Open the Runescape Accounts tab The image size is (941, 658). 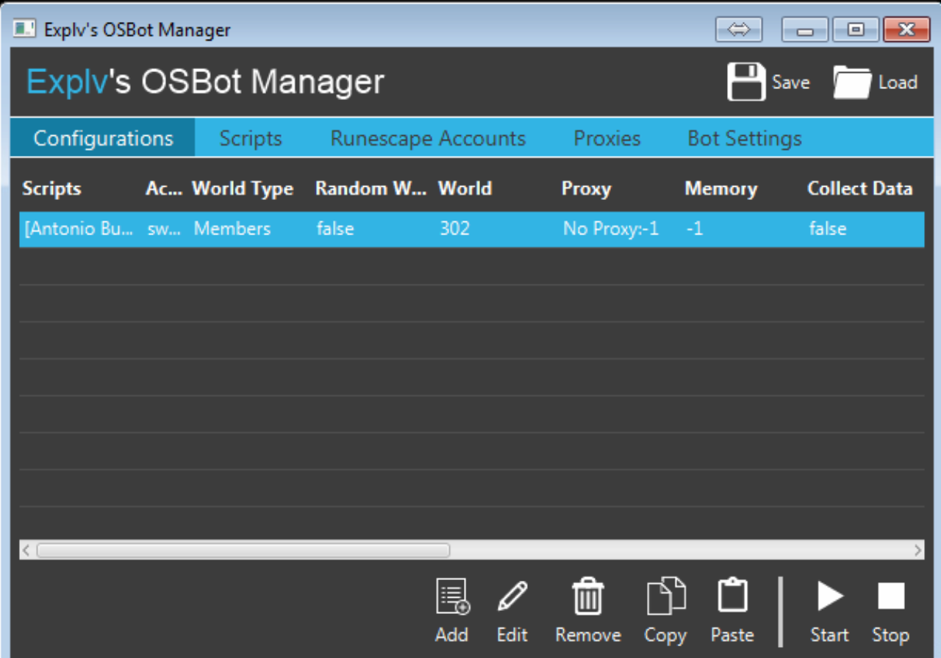(428, 138)
